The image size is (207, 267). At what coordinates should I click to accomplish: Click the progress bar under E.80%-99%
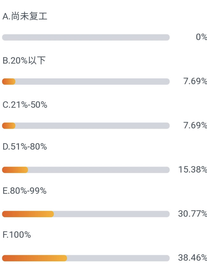86,214
